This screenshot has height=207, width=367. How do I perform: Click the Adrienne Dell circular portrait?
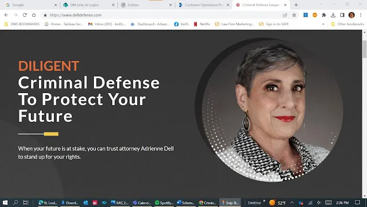point(272,111)
